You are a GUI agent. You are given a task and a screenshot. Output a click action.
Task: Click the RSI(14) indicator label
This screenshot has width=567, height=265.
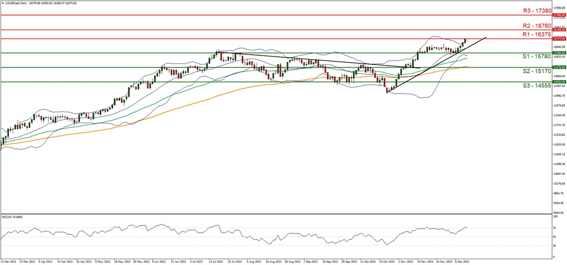(x=12, y=216)
